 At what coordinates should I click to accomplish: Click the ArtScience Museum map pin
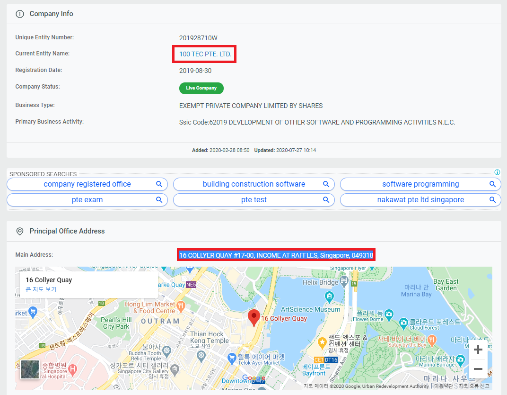329,296
